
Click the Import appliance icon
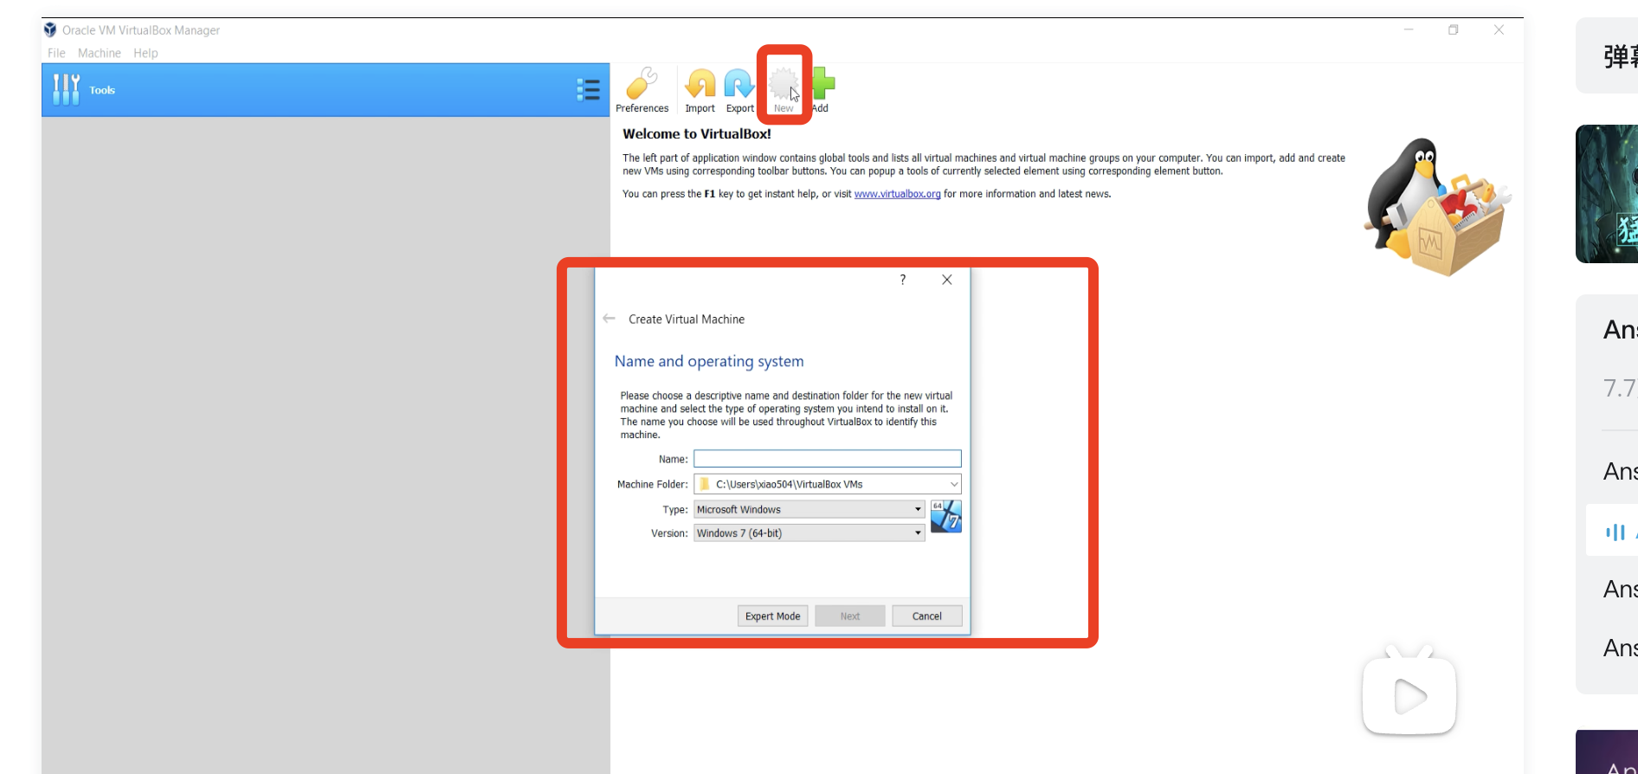[700, 90]
